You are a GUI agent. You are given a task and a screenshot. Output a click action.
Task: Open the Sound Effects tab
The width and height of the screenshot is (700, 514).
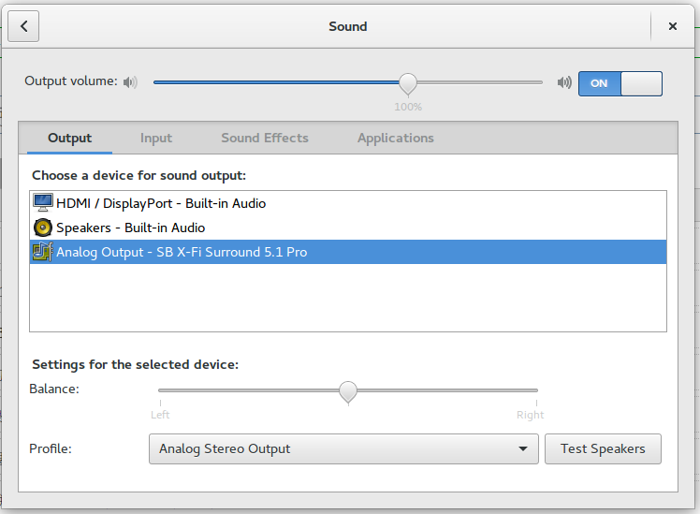tap(265, 138)
